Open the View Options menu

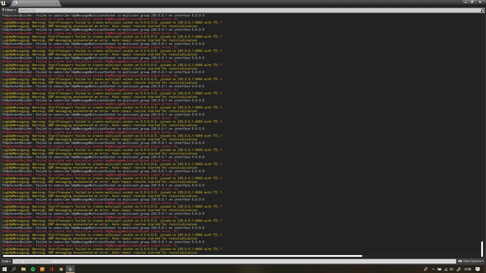[x=471, y=261]
